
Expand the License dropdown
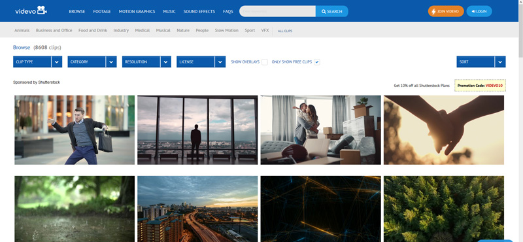click(x=201, y=61)
